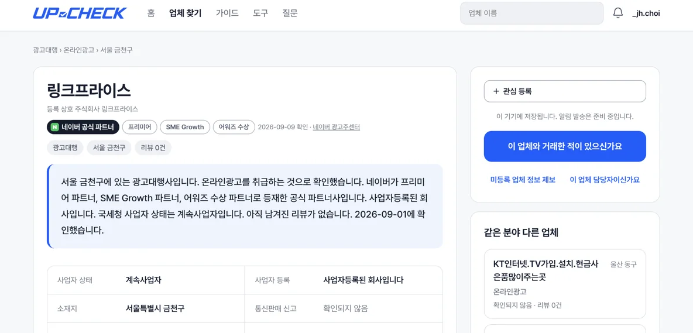Click the 네이버 공식 파트너 badge
This screenshot has height=333, width=693.
click(83, 127)
